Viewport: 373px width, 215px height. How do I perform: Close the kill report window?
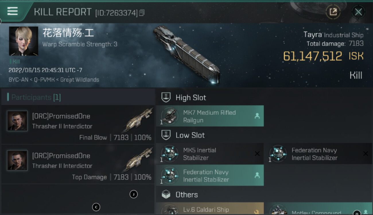[x=358, y=12]
